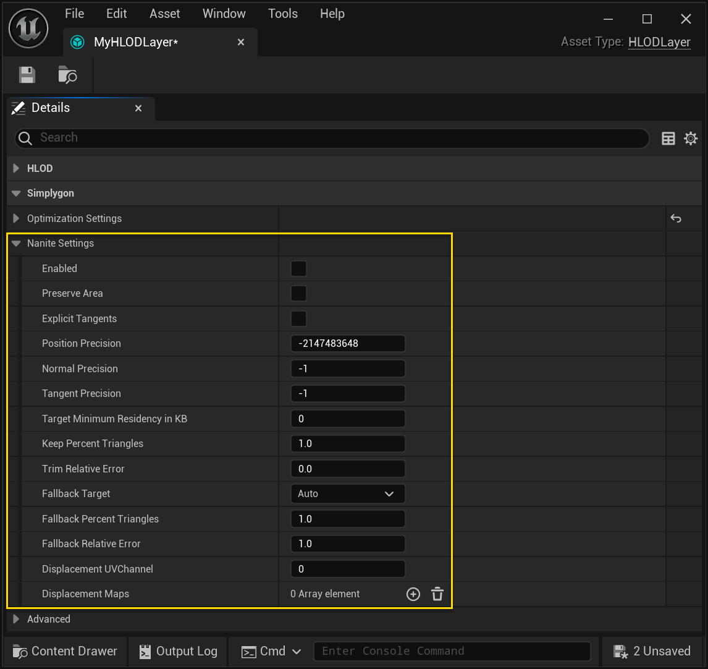
Task: Open the Output Log panel
Action: 177,651
